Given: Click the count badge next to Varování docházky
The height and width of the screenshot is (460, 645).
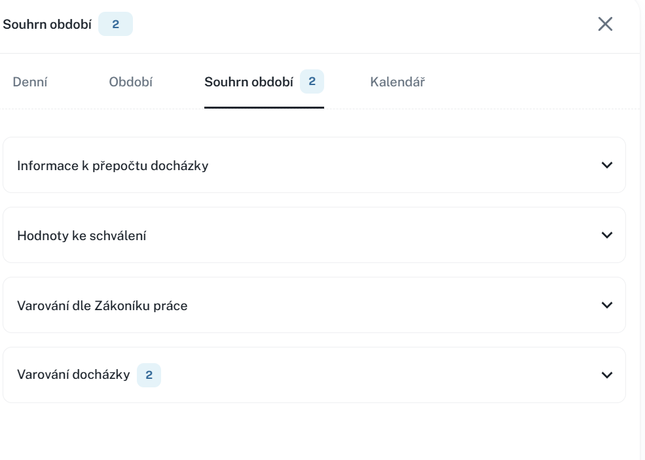Looking at the screenshot, I should click(149, 376).
